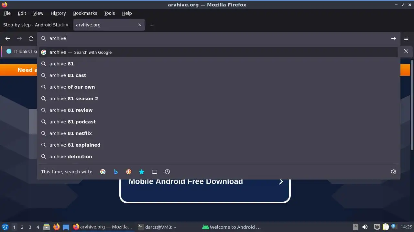
Task: Click the clock showing 14:29
Action: [407, 227]
